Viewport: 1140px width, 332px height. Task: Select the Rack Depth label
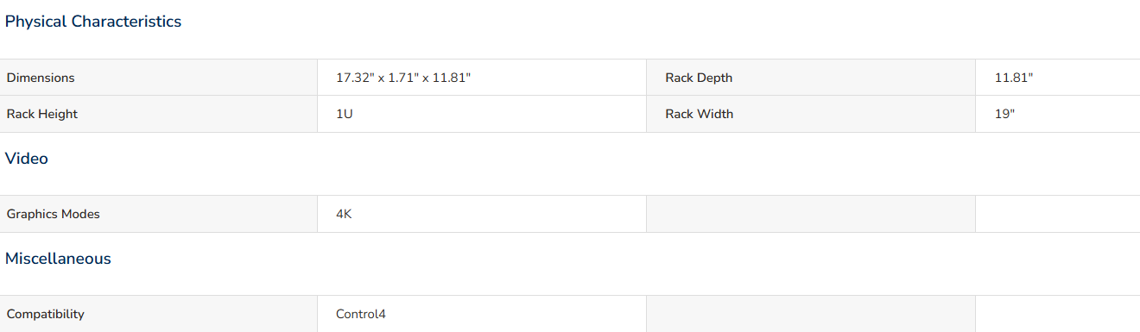coord(699,78)
